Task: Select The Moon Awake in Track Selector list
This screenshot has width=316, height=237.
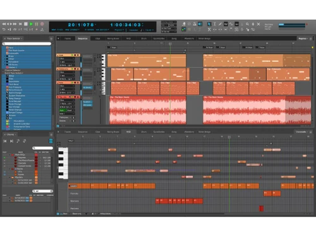Action: [16, 51]
